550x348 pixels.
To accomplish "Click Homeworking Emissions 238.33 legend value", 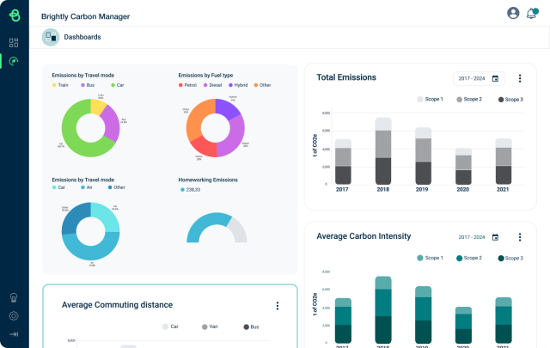I will click(190, 190).
